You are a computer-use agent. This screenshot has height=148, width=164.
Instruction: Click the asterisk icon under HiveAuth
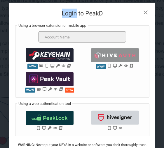[132, 66]
